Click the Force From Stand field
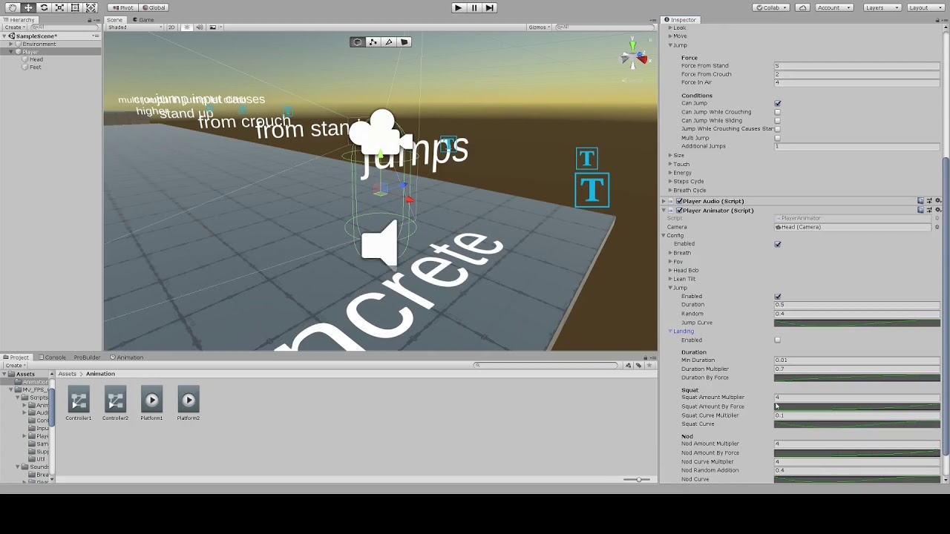 pyautogui.click(x=858, y=66)
